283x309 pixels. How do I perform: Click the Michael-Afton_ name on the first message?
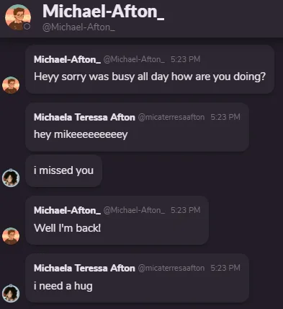(x=67, y=59)
